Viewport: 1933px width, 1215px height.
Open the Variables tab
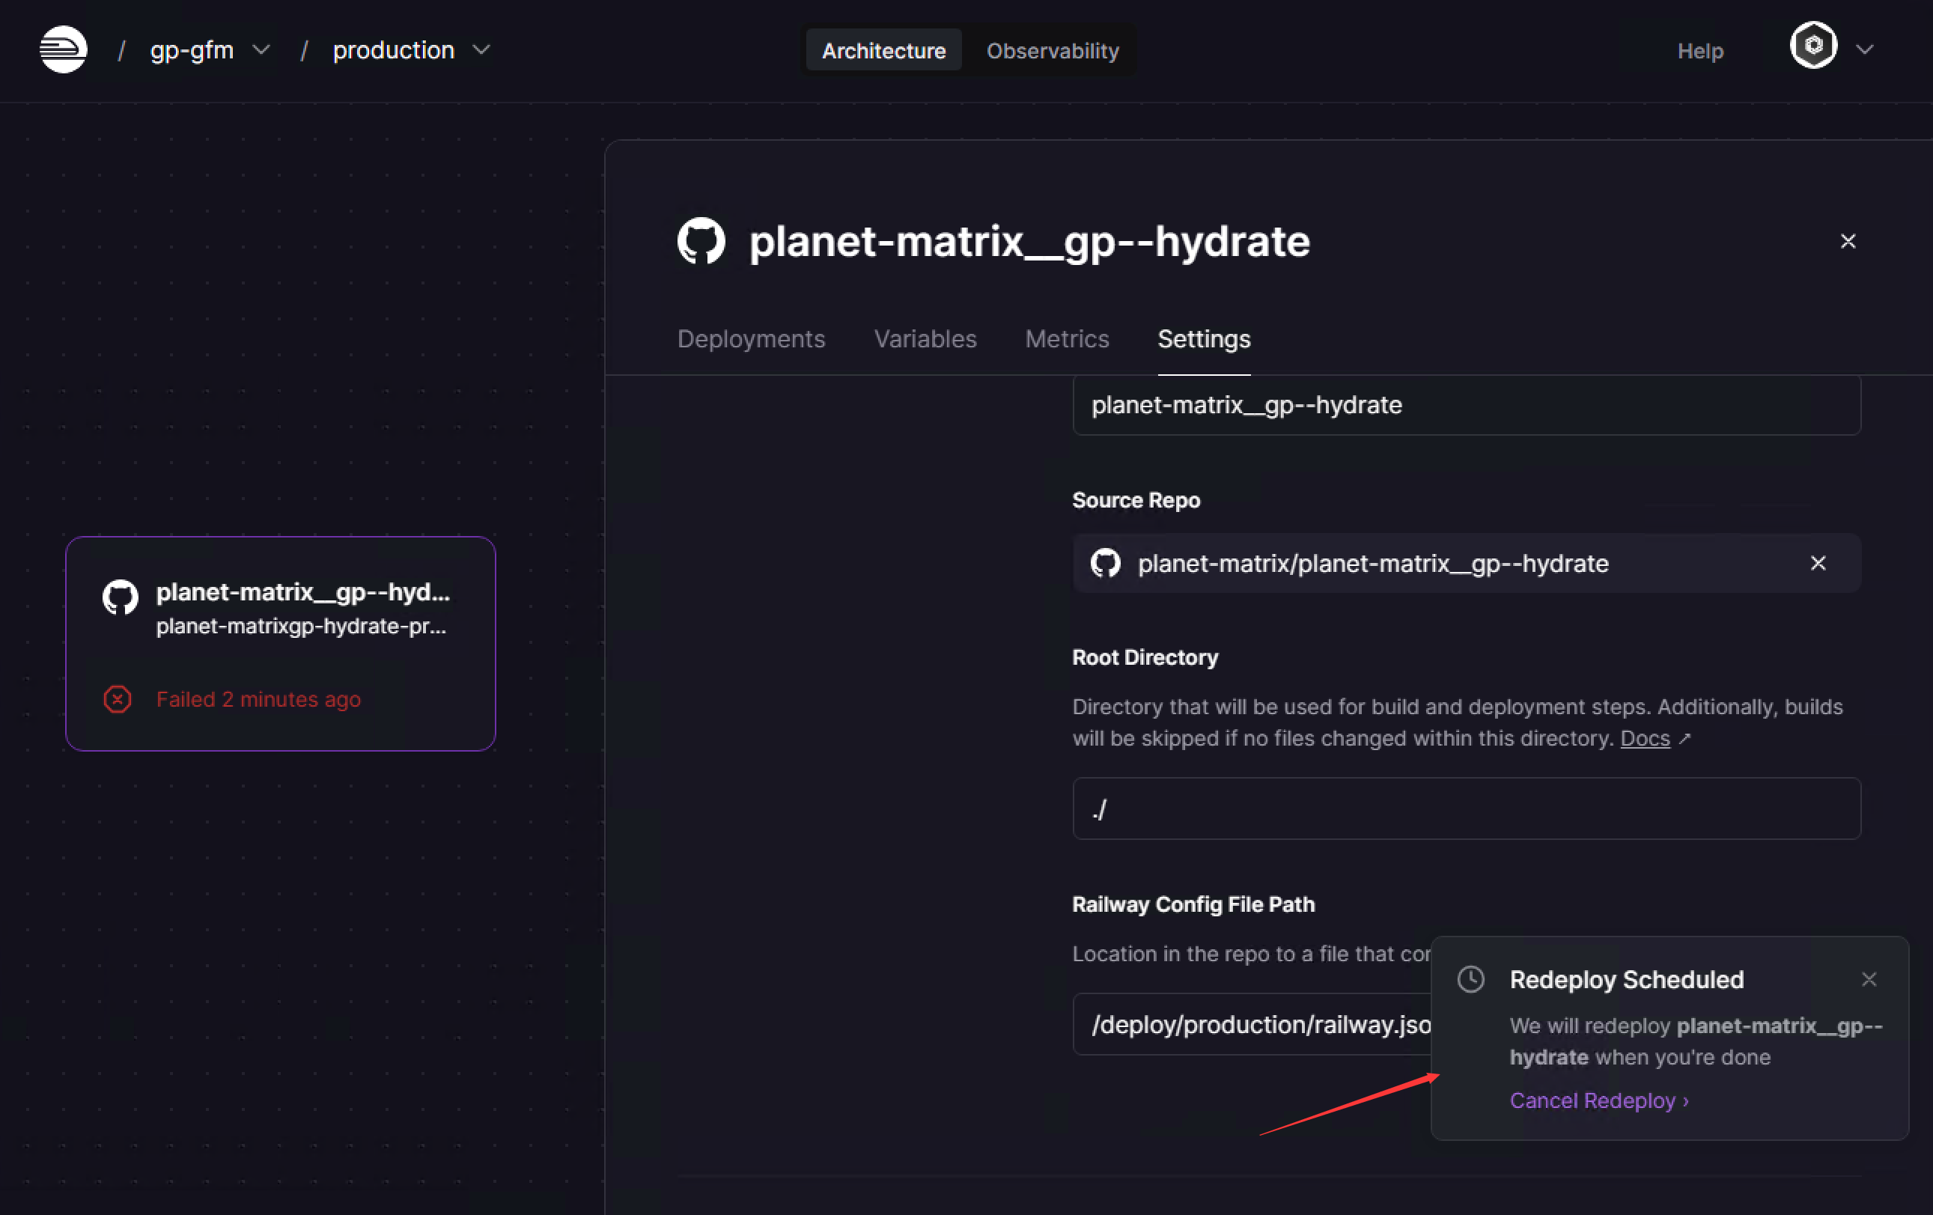coord(925,338)
